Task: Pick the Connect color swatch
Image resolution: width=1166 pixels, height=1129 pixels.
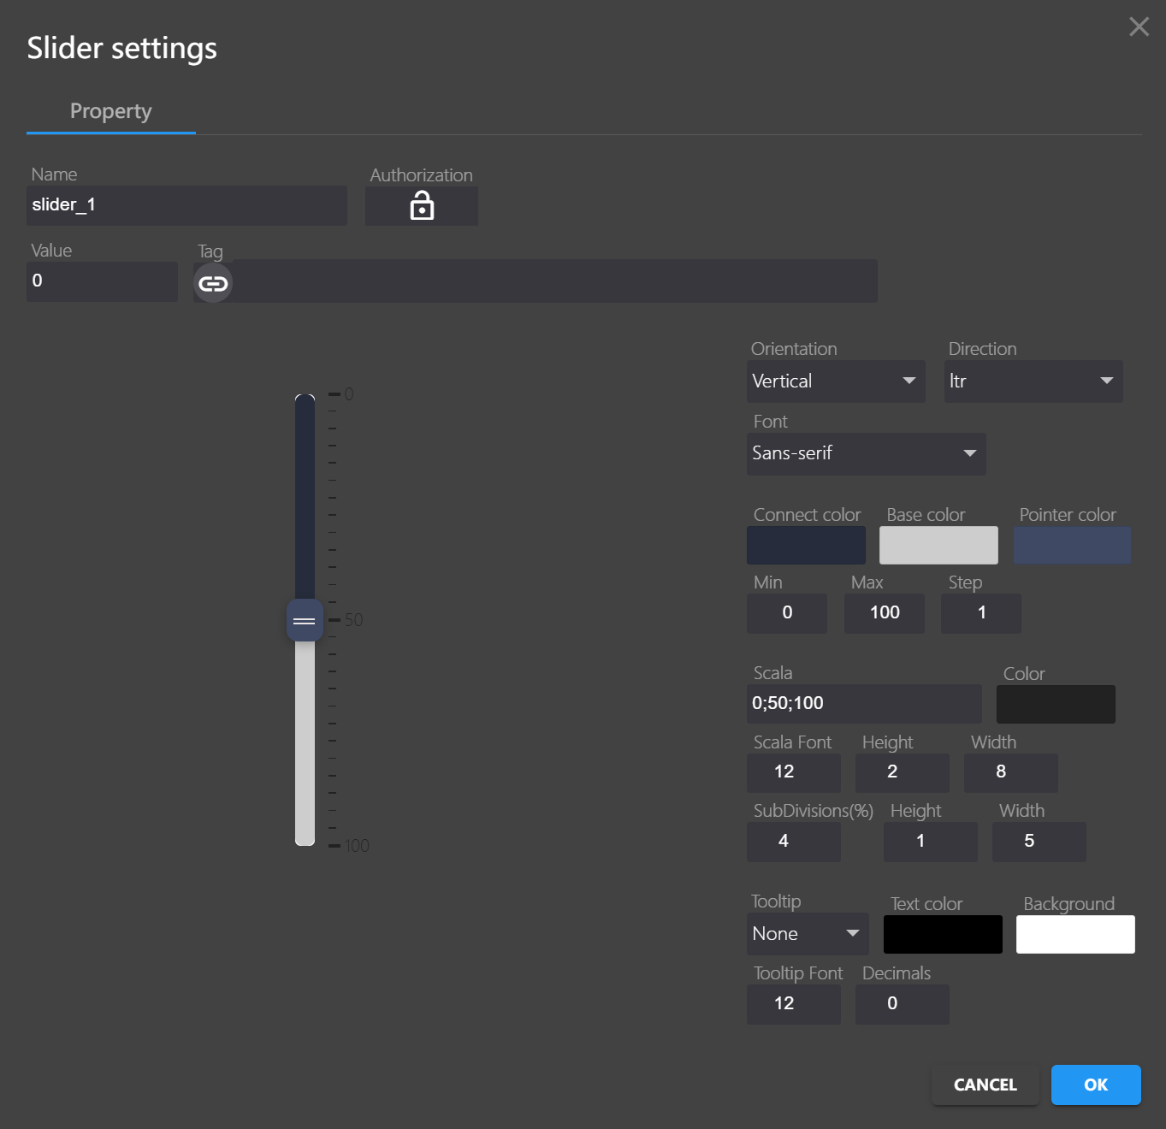Action: [806, 545]
